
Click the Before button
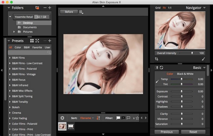point(69,12)
